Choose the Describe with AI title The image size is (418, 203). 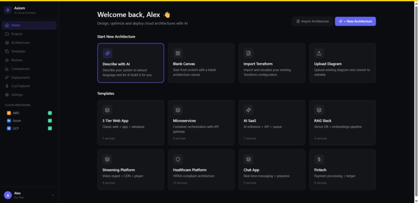[x=116, y=64]
